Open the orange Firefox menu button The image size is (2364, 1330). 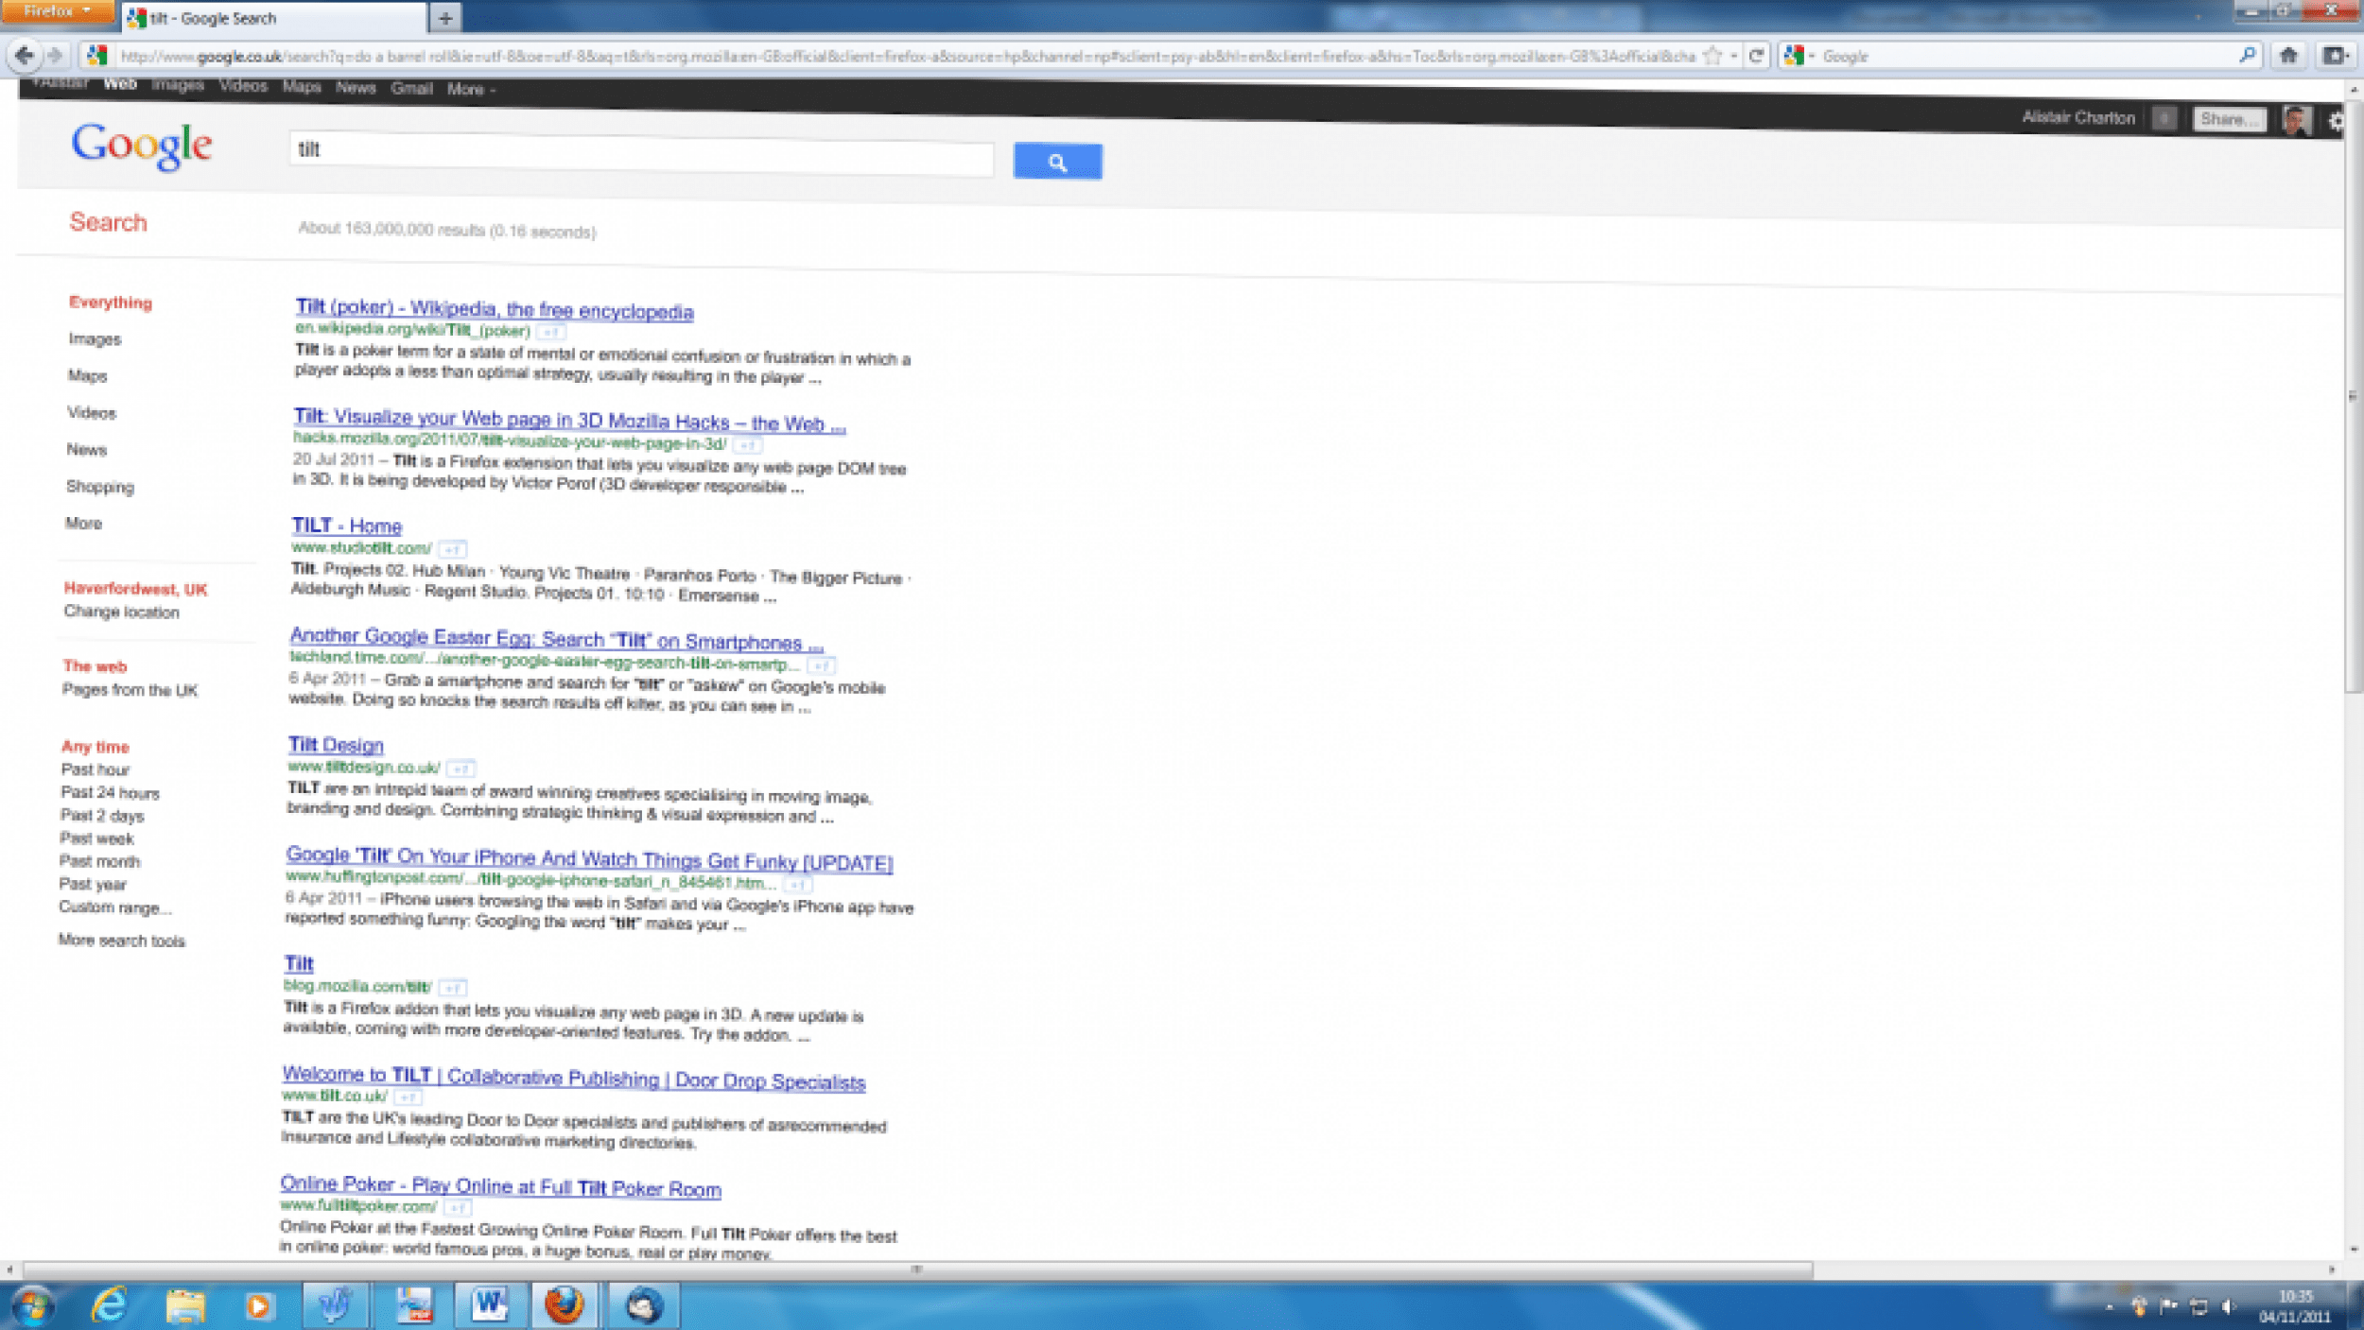(57, 11)
